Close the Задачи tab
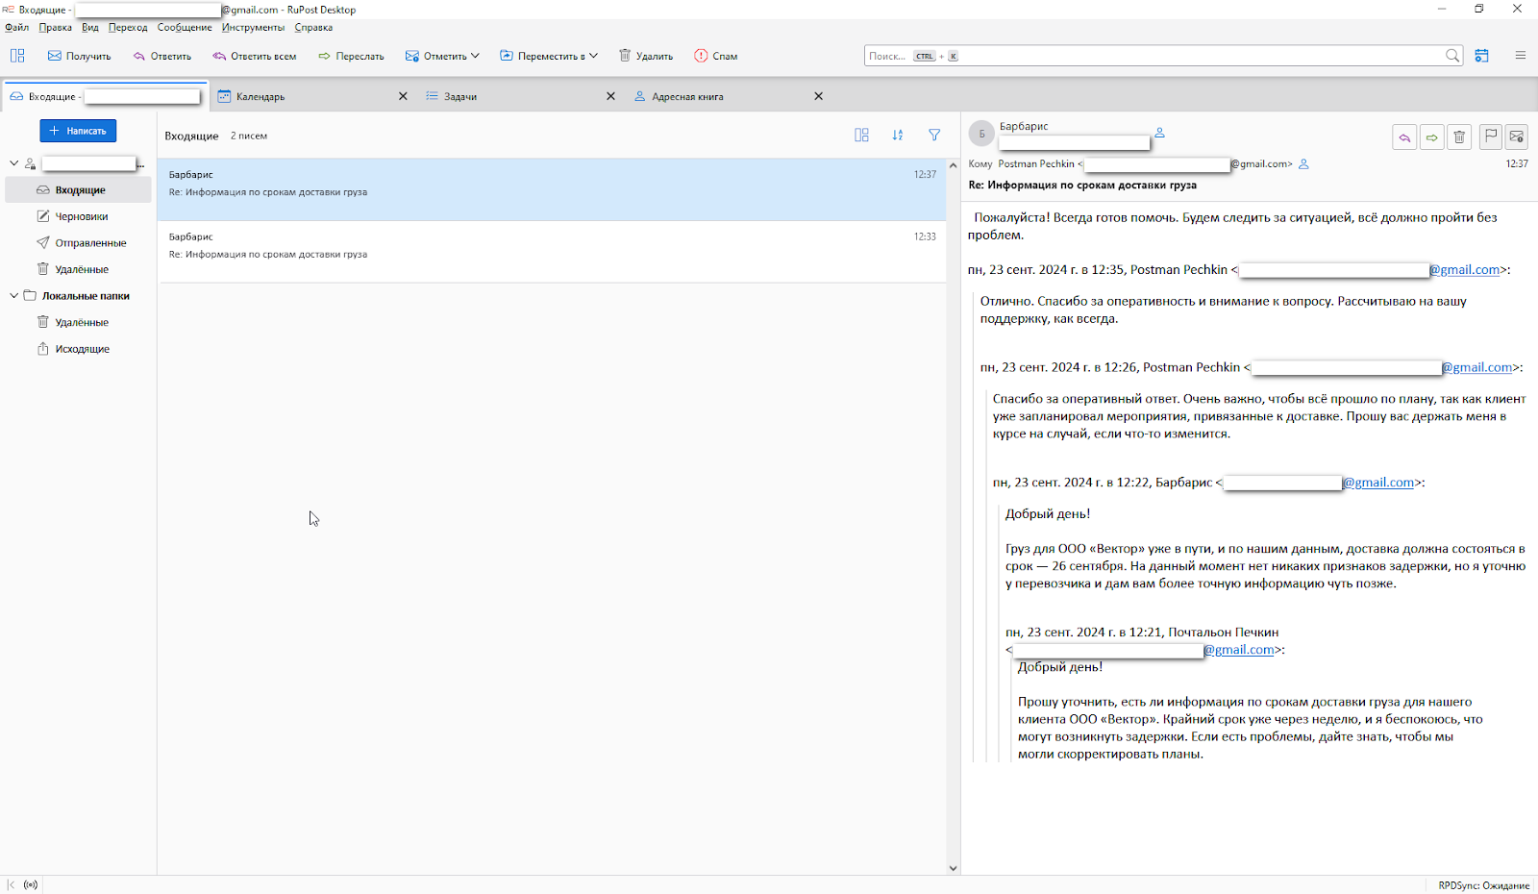The height and width of the screenshot is (894, 1538). coord(610,96)
